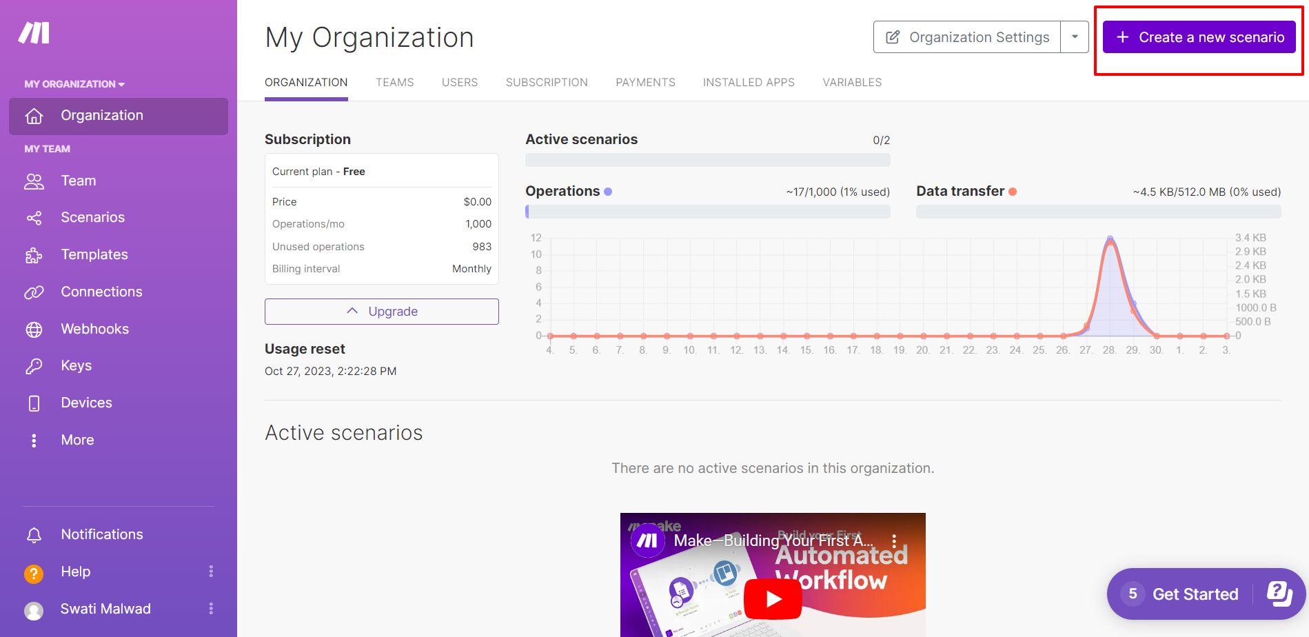1309x637 pixels.
Task: Click the orange Help question mark icon
Action: pyautogui.click(x=34, y=573)
